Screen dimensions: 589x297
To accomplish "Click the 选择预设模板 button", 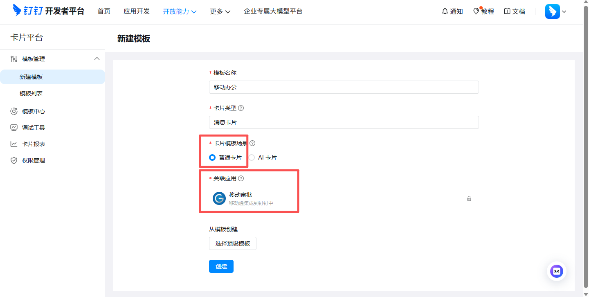I will 232,243.
